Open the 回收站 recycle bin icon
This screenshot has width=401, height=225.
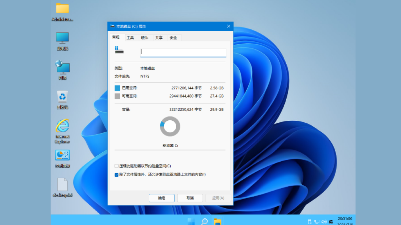click(62, 100)
